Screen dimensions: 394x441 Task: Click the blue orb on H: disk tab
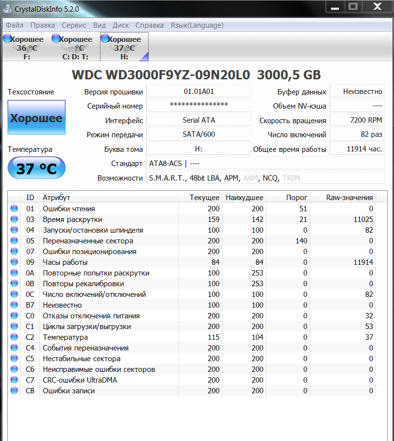[105, 38]
